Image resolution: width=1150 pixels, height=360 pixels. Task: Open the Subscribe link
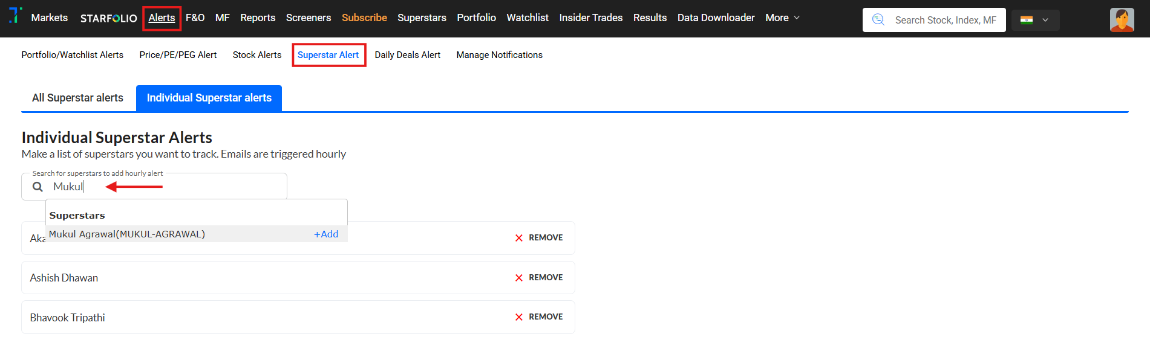tap(364, 18)
